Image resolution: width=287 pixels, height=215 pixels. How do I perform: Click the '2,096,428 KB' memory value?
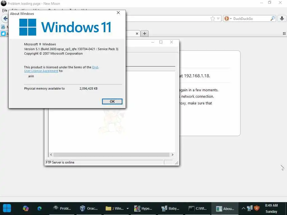88,88
